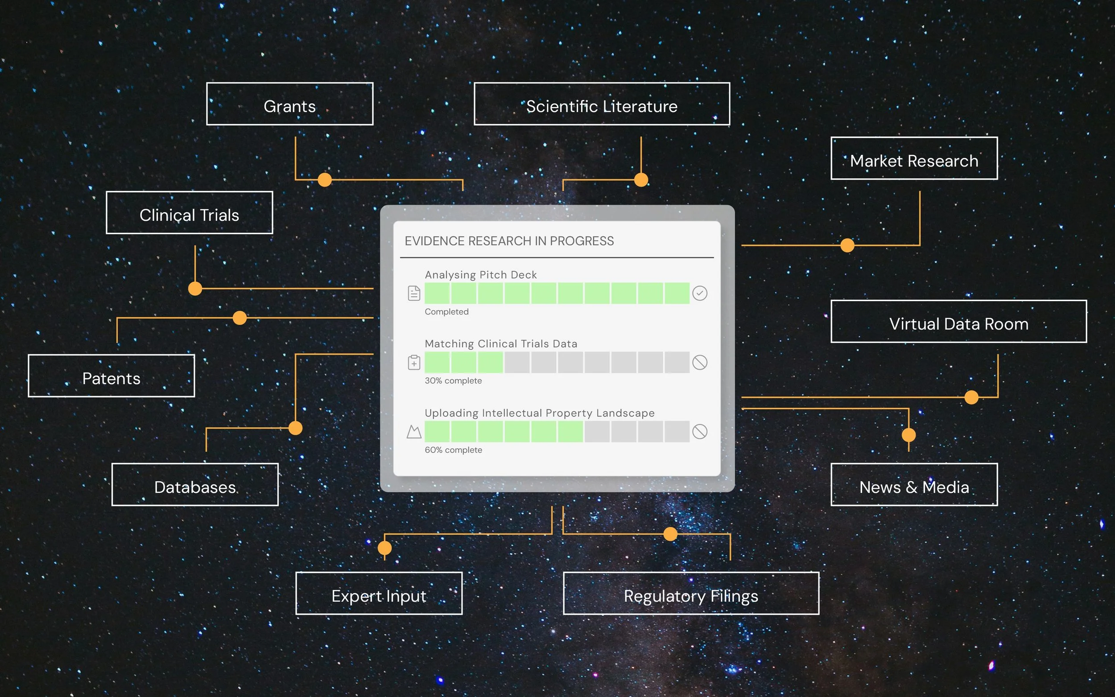Viewport: 1115px width, 697px height.
Task: Click the orange connector node below Scientific Literature
Action: pyautogui.click(x=641, y=180)
